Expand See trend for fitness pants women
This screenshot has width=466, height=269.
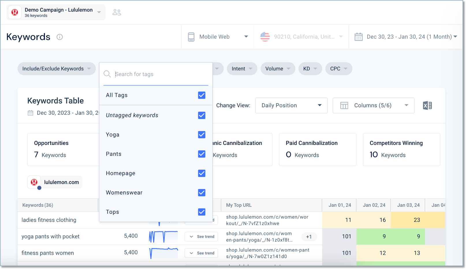click(x=202, y=253)
